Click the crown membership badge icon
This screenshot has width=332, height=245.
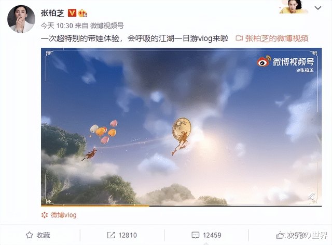click(x=82, y=14)
